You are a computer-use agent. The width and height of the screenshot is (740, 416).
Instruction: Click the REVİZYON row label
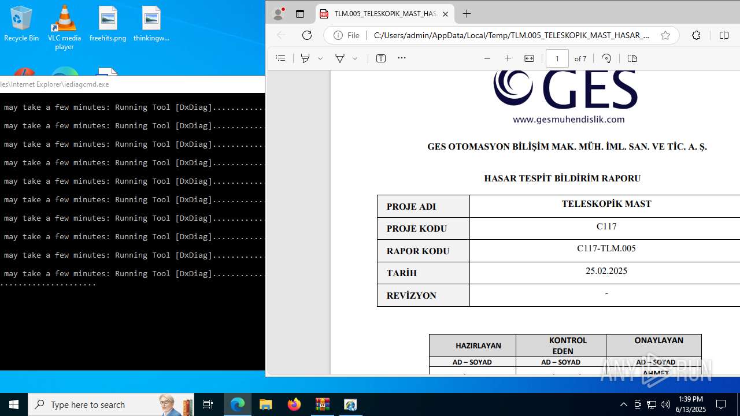412,296
